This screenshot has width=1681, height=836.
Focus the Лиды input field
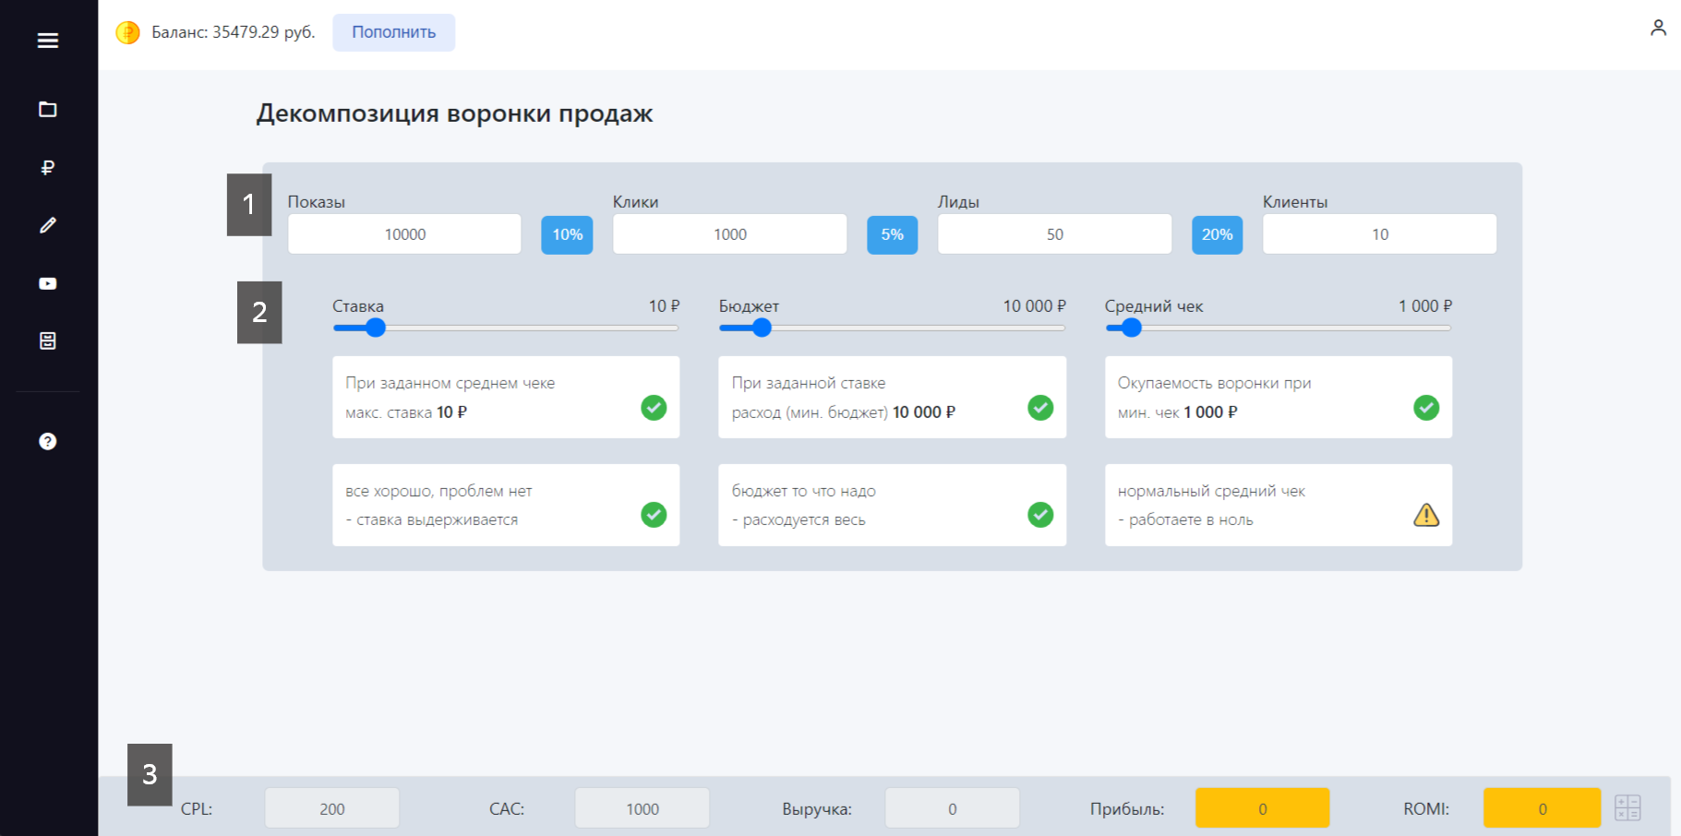pos(1054,234)
